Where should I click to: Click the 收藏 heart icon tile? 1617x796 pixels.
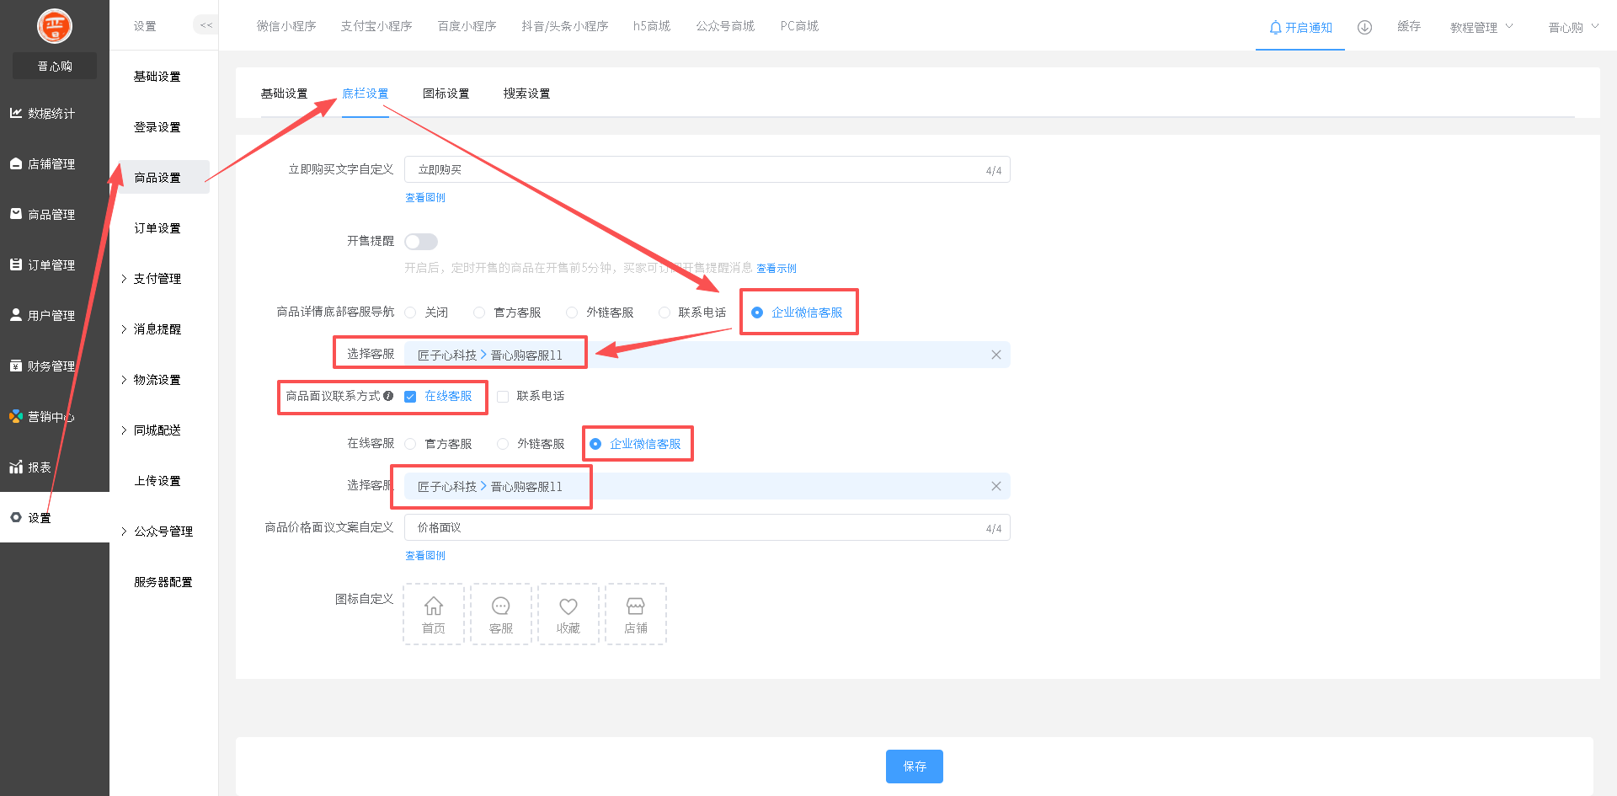tap(568, 614)
